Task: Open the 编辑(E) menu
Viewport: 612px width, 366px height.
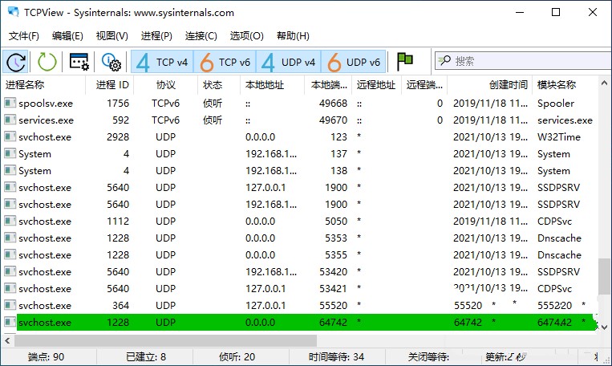Action: [x=67, y=36]
